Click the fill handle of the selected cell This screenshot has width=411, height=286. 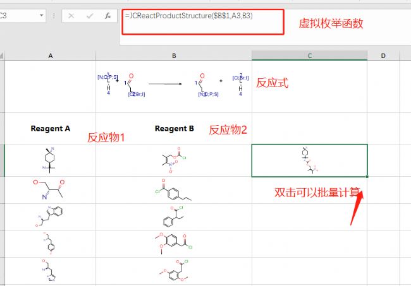click(x=367, y=177)
